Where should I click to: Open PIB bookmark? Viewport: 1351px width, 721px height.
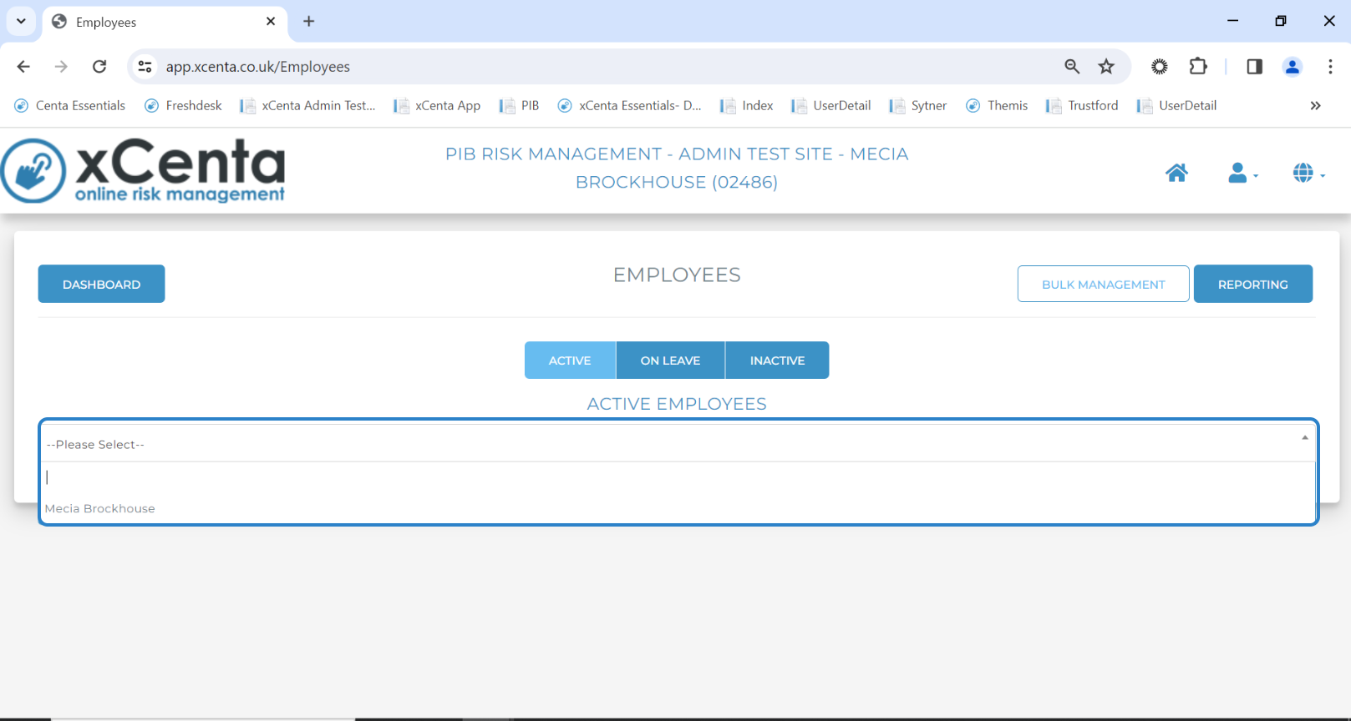click(x=519, y=106)
